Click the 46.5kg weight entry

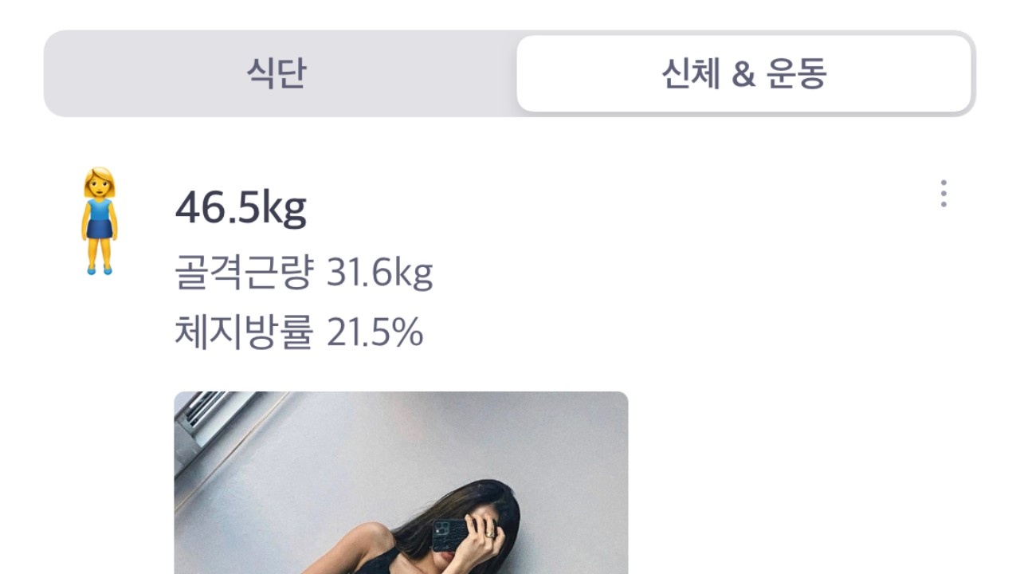coord(241,208)
